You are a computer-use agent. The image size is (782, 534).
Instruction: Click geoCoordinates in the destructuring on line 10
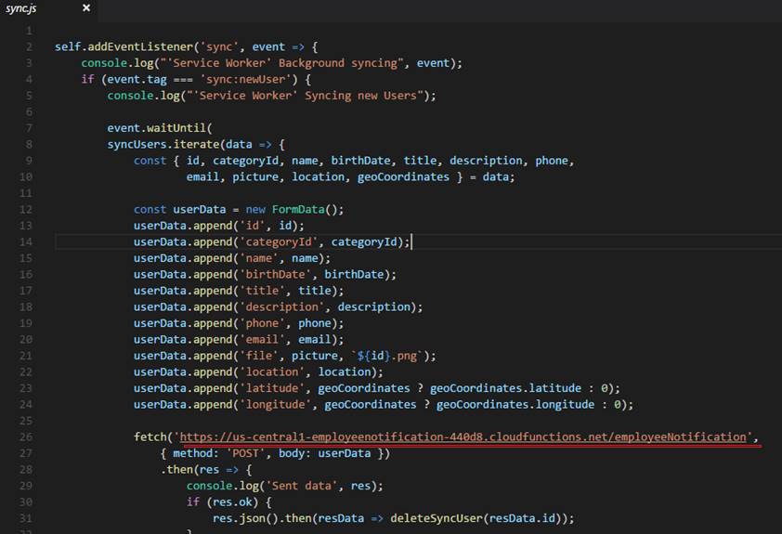click(x=403, y=177)
